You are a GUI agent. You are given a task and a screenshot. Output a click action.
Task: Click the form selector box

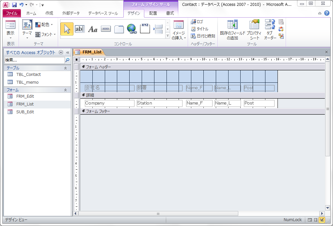point(76,60)
